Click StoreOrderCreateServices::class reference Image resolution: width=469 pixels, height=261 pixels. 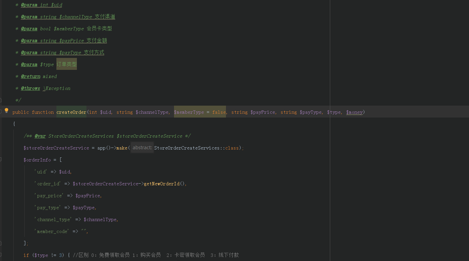(196, 148)
